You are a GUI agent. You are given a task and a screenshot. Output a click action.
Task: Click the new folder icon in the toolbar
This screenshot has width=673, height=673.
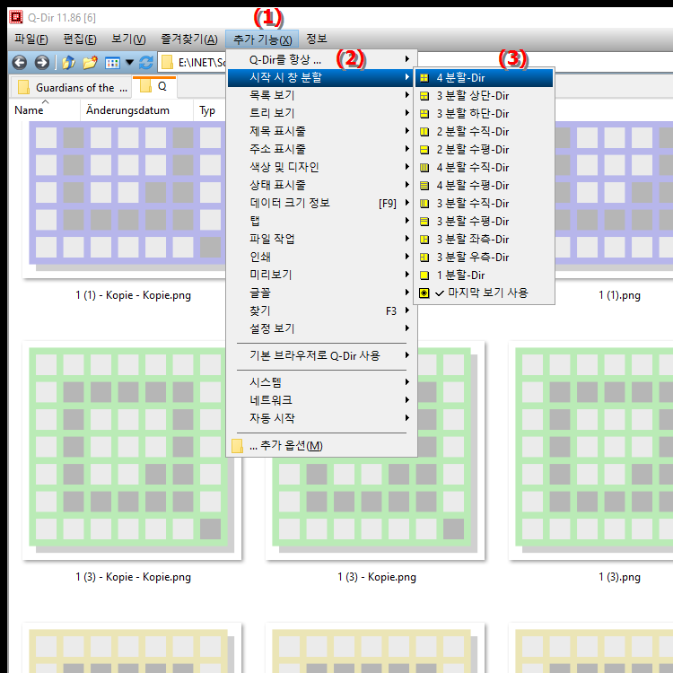click(90, 63)
